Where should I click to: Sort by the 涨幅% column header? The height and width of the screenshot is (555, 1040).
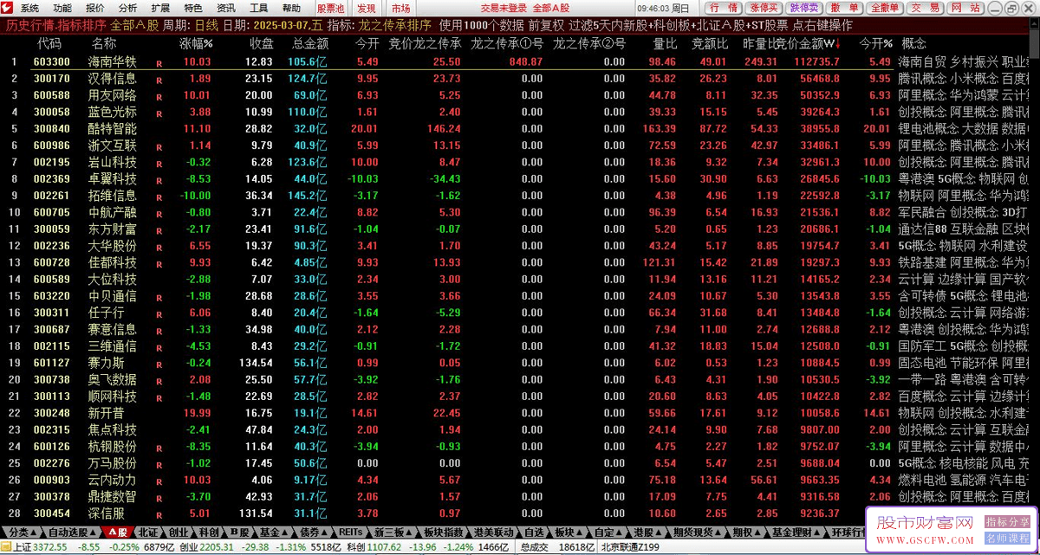click(197, 43)
